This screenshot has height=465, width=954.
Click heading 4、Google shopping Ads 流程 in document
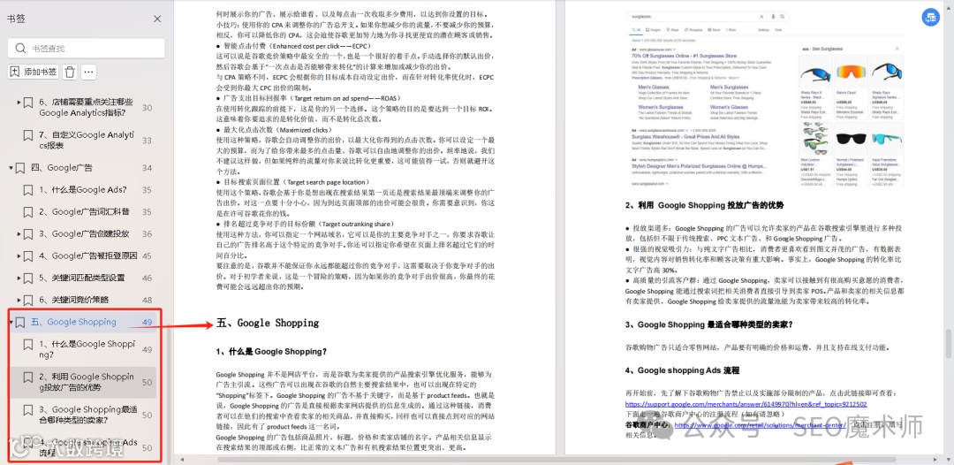click(683, 370)
